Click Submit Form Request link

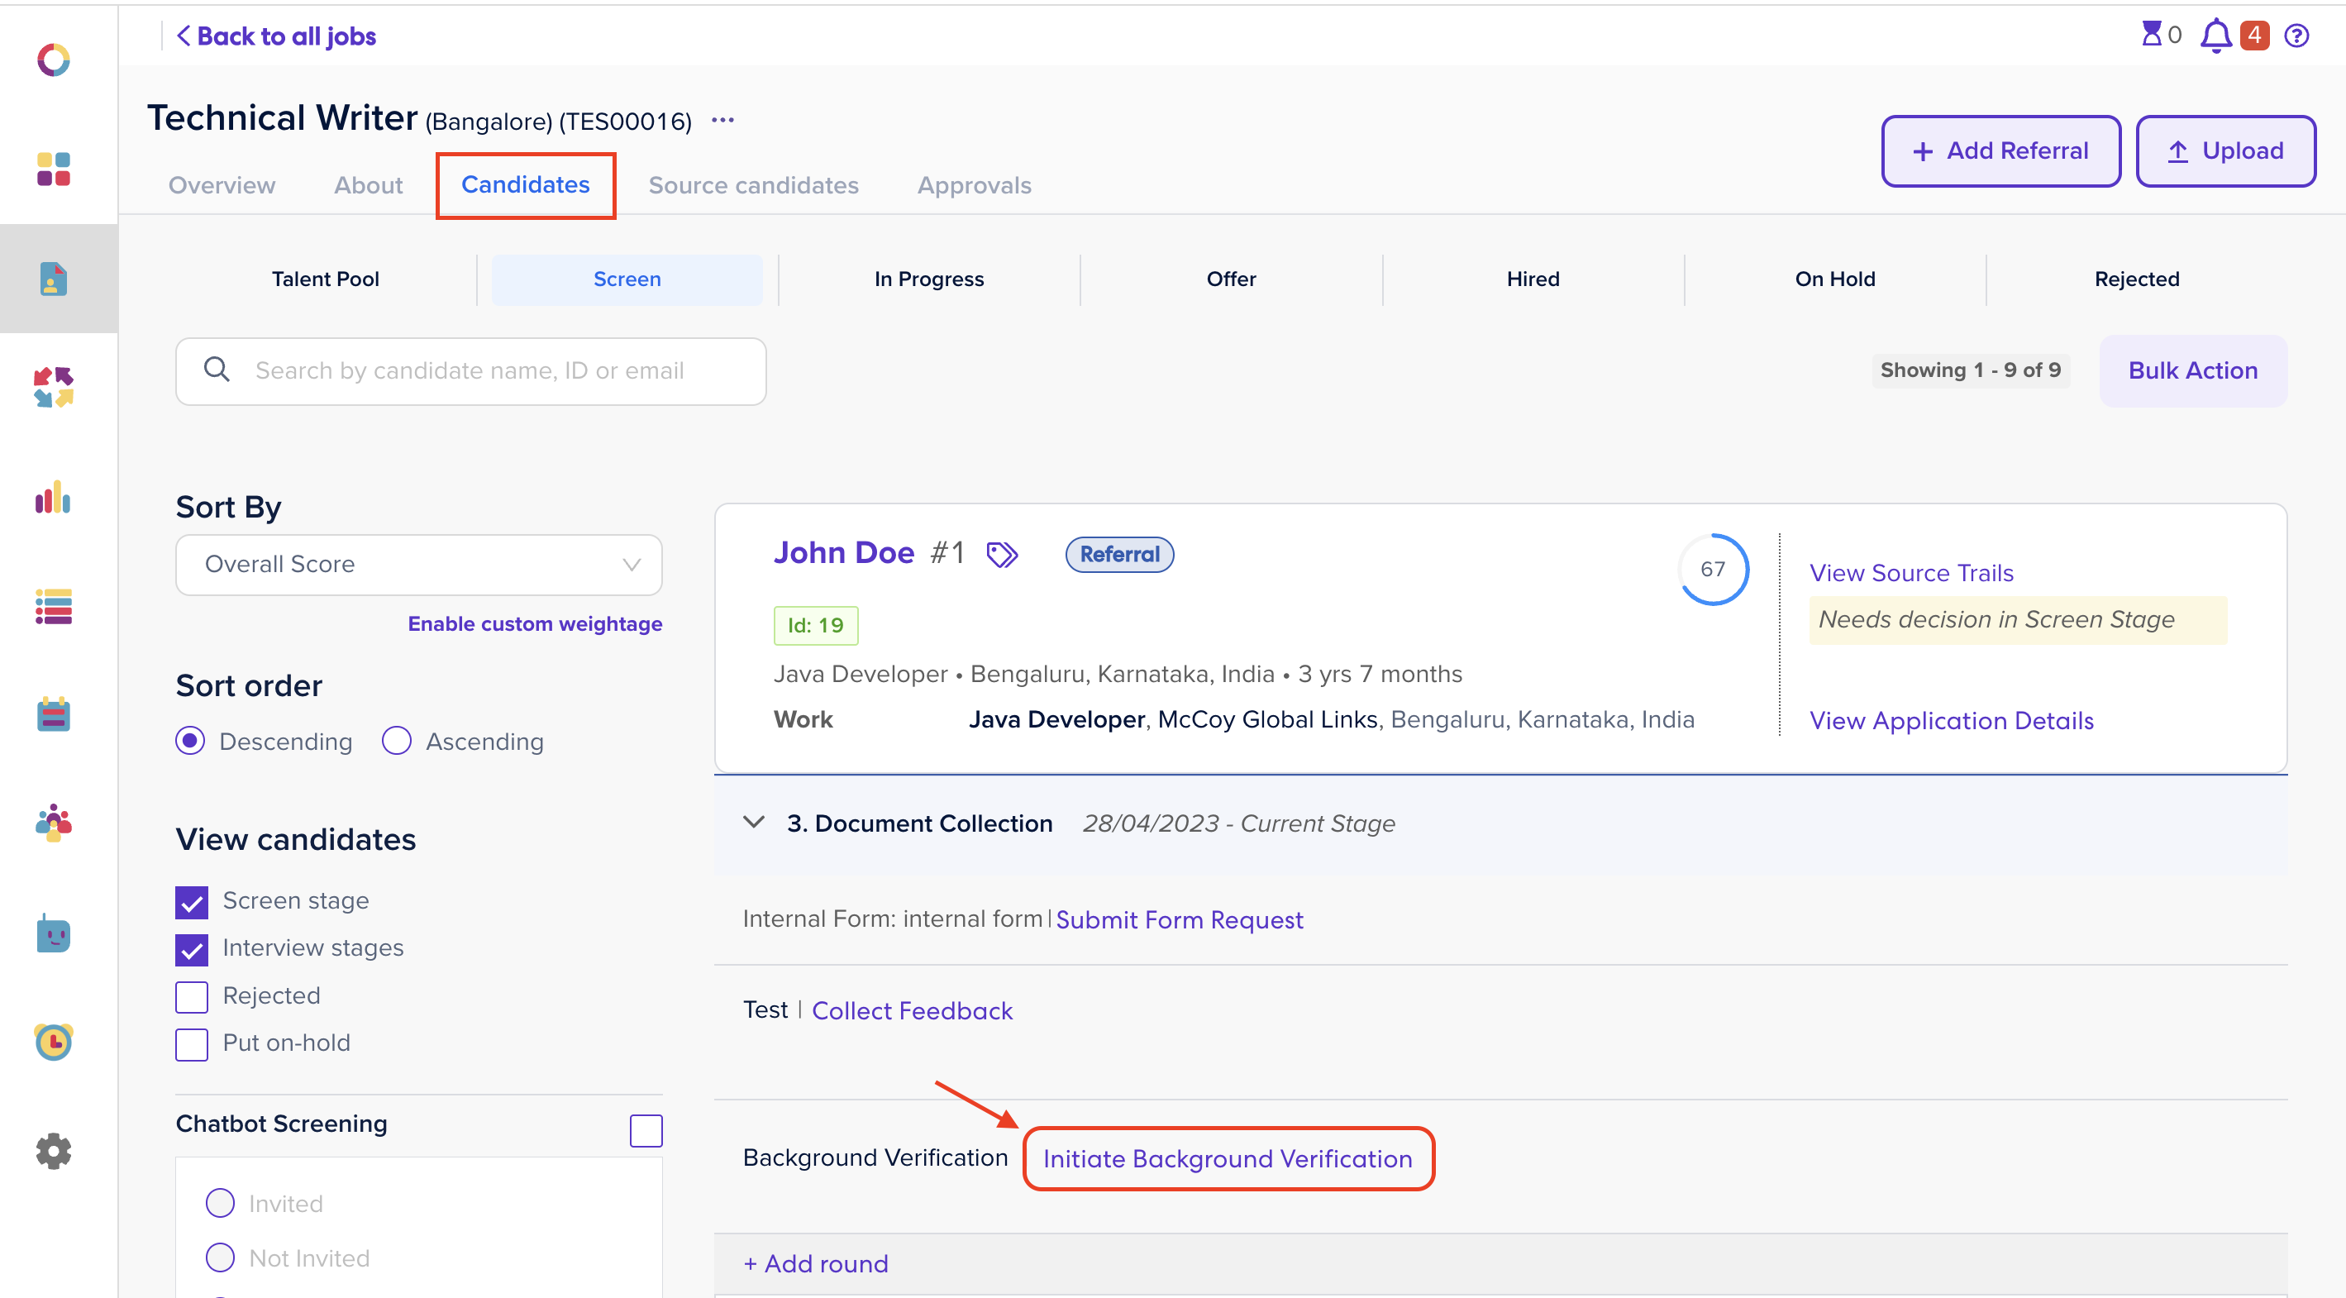coord(1179,920)
